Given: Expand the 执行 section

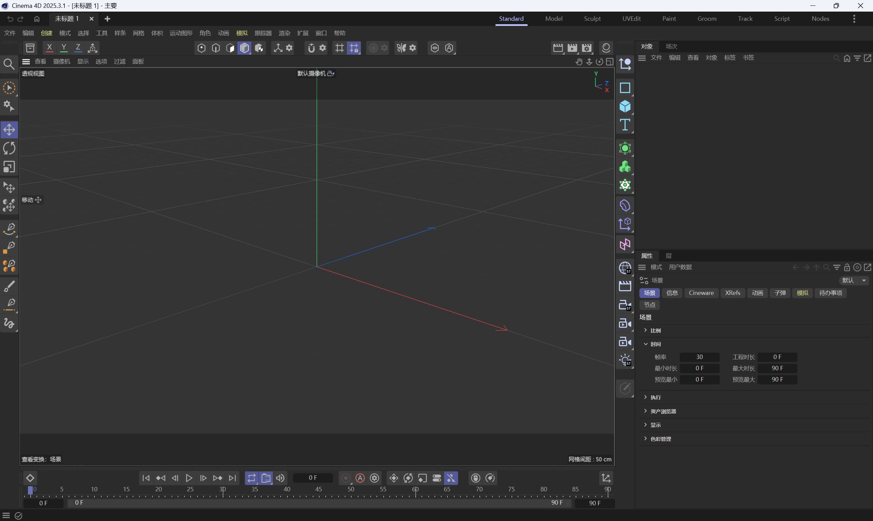Looking at the screenshot, I should (645, 397).
